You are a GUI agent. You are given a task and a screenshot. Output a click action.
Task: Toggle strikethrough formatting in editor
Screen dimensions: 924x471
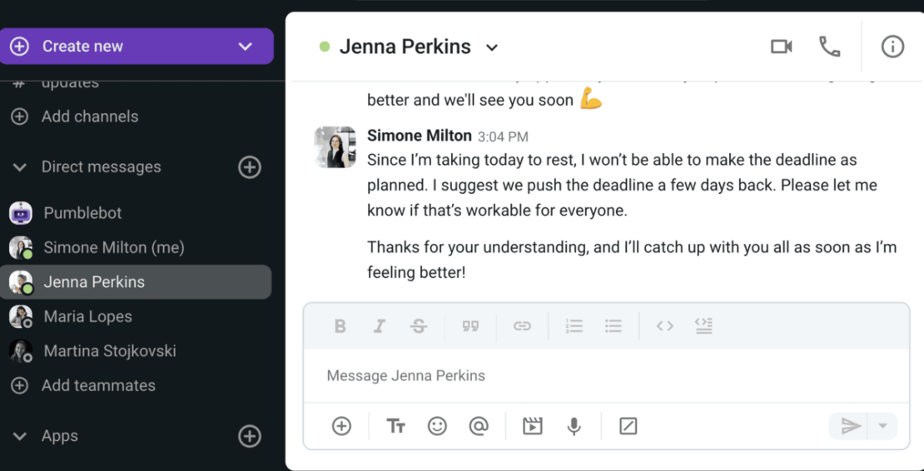pos(419,326)
